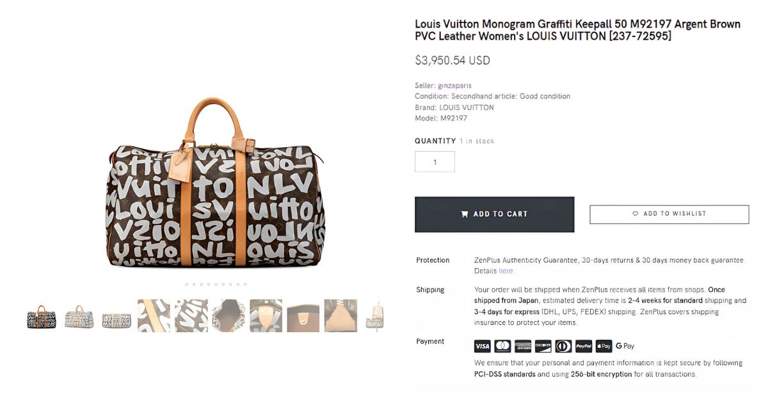
Task: Click the Google Pay payment icon
Action: [625, 346]
